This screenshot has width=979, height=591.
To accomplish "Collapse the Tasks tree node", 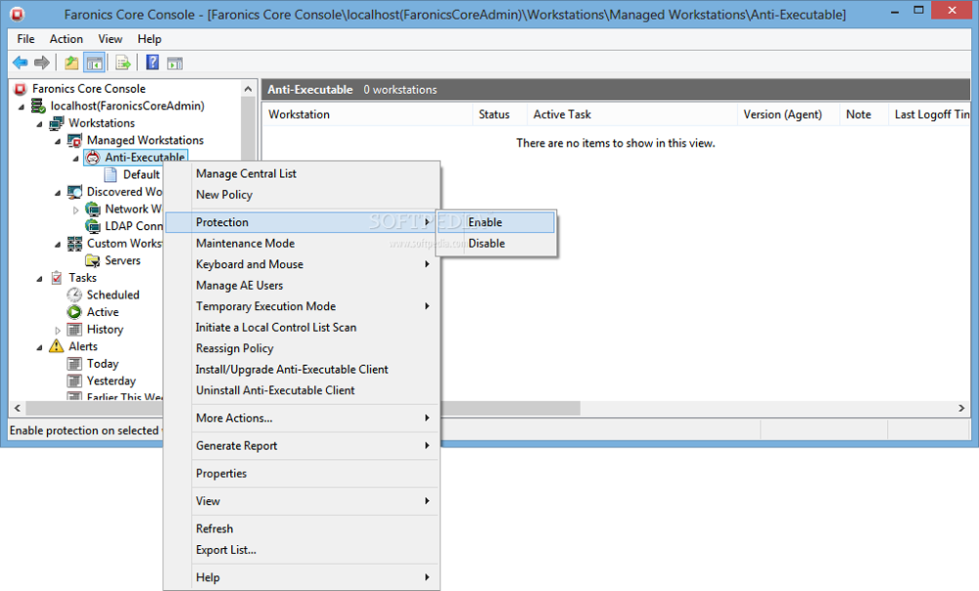I will click(x=40, y=278).
